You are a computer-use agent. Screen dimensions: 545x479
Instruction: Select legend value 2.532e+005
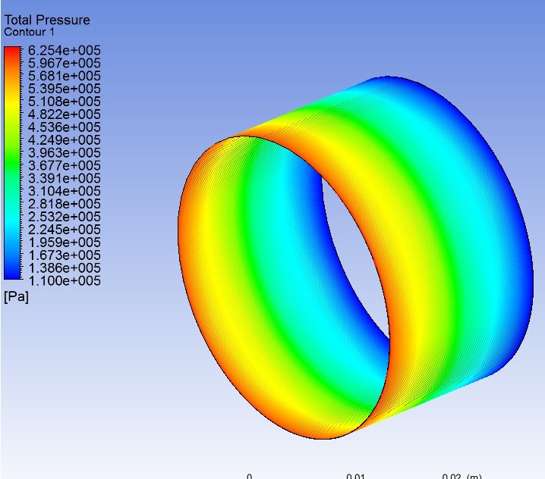[65, 217]
